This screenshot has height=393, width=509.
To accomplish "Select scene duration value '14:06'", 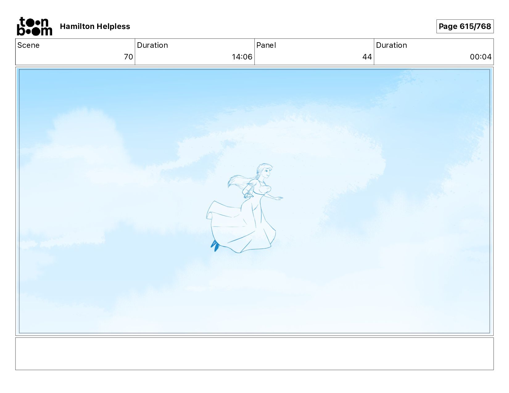I will (x=242, y=57).
